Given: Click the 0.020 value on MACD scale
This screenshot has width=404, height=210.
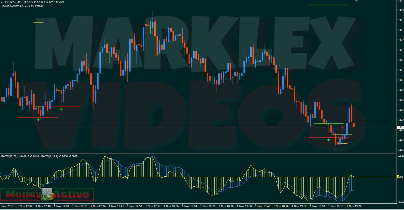Looking at the screenshot, I should [401, 156].
